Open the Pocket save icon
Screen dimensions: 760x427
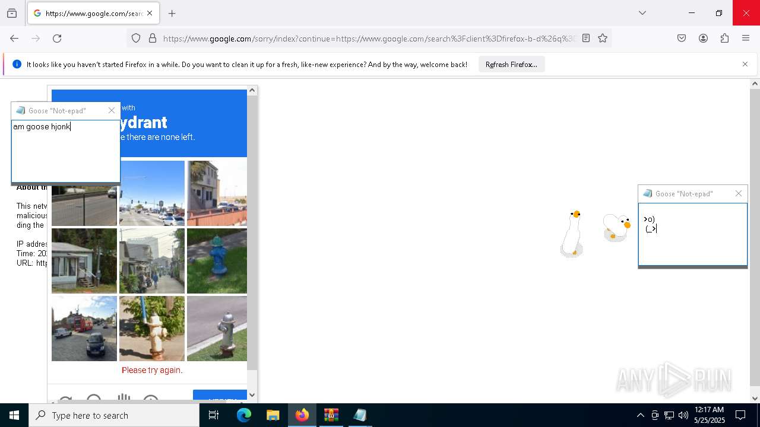tap(682, 38)
